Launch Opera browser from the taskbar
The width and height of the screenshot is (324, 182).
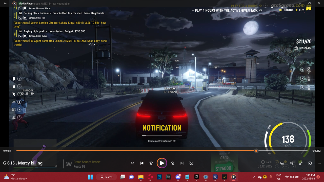(150, 177)
